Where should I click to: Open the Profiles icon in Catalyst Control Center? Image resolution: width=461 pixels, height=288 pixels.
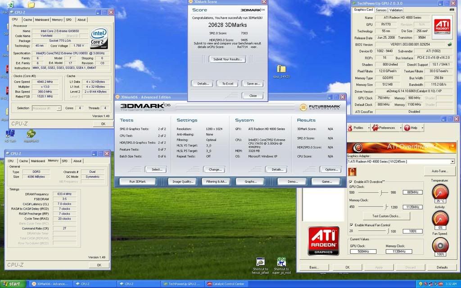pyautogui.click(x=350, y=128)
